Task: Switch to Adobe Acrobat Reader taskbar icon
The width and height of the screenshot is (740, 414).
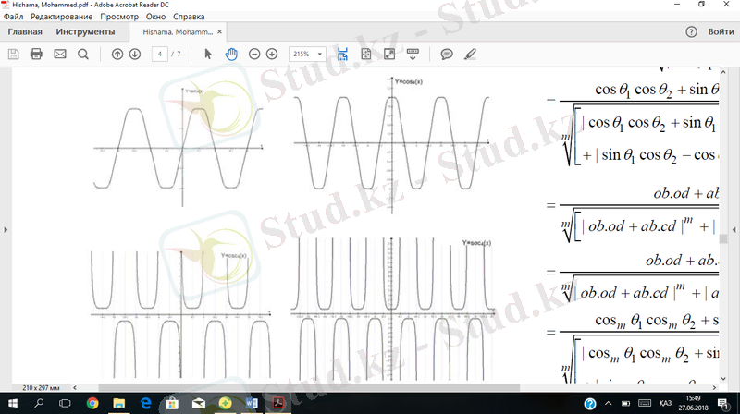Action: tap(278, 403)
